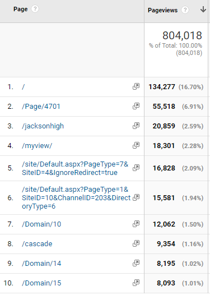Open external link icon for /Domain/10

click(136, 224)
